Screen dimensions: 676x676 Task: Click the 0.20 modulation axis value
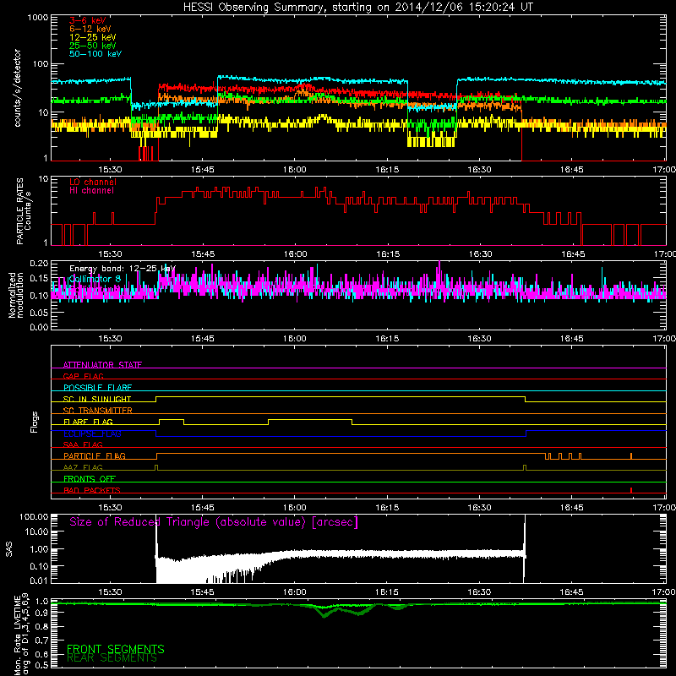click(x=39, y=264)
